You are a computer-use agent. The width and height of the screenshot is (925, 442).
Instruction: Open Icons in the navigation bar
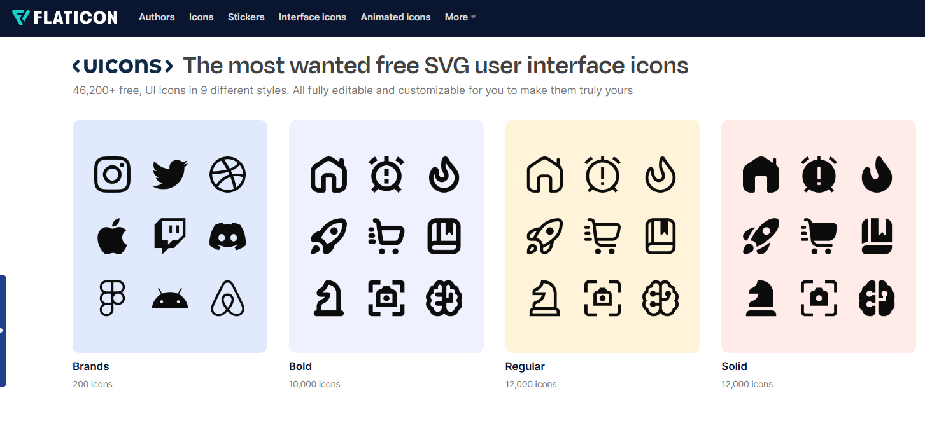click(201, 17)
